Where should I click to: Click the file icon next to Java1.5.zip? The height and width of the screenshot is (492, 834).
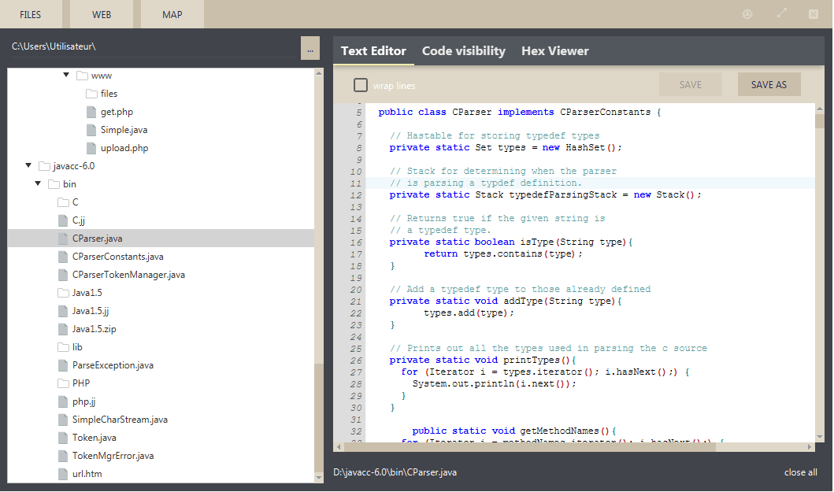tap(63, 329)
